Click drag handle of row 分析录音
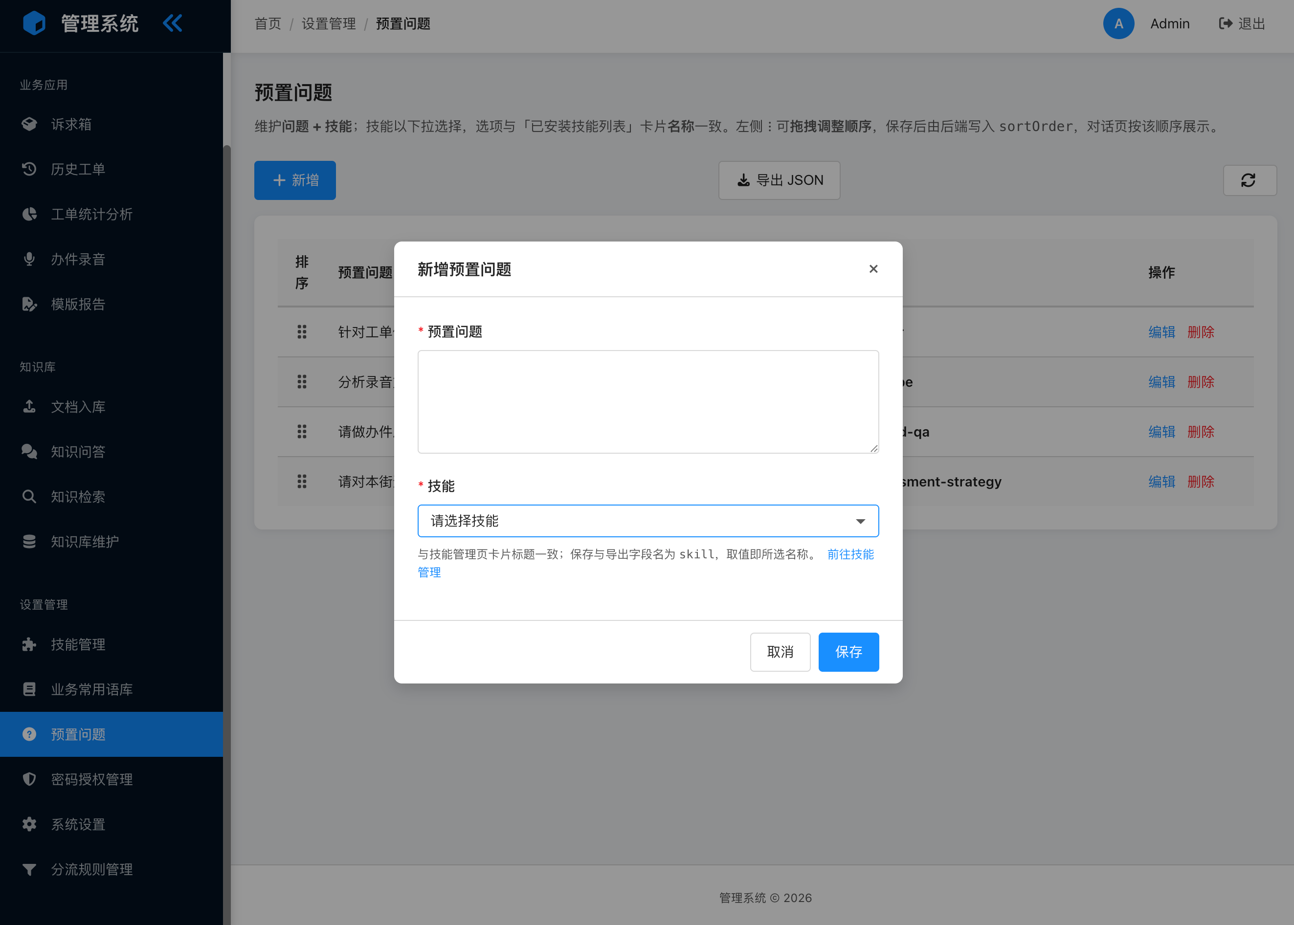1294x925 pixels. (302, 382)
